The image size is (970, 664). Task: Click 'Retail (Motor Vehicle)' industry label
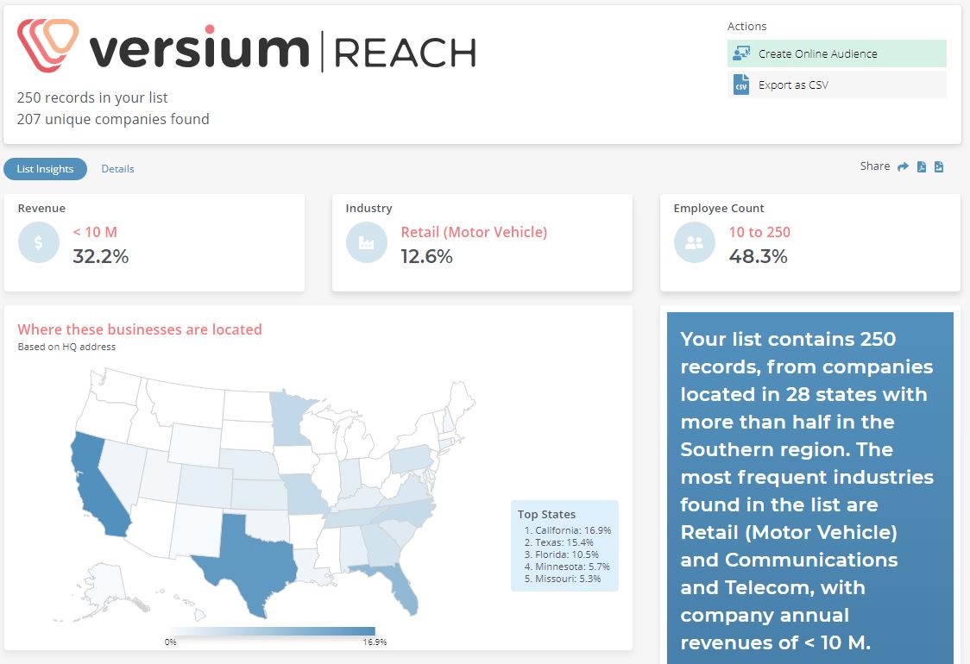click(x=474, y=232)
